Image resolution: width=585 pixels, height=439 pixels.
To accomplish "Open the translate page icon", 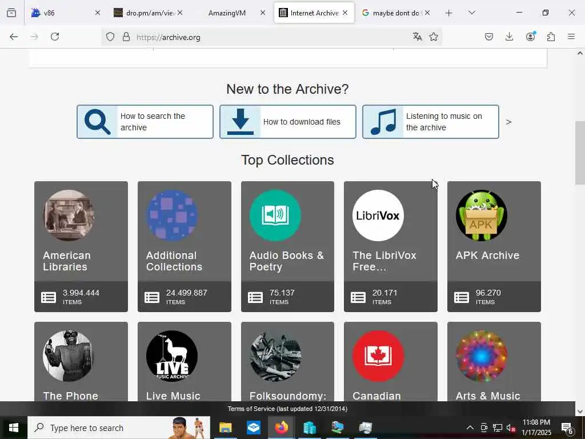I will [417, 37].
